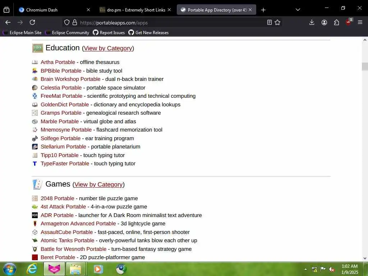Screen dimensions: 368x276
Task: Close the Chromium Dash tab
Action: pos(88,10)
